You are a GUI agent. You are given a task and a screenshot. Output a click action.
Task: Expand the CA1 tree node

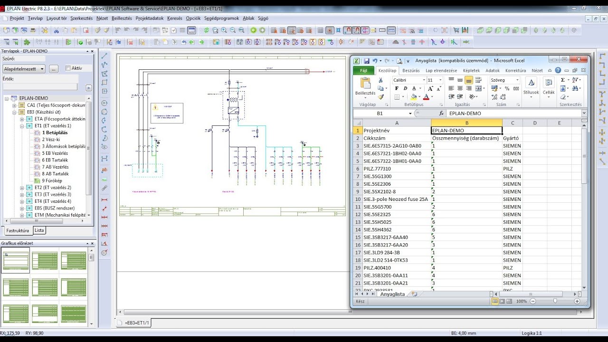[x=14, y=105]
